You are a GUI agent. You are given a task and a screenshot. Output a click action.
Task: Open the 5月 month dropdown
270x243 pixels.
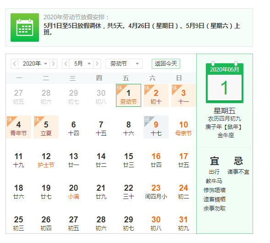coord(82,64)
